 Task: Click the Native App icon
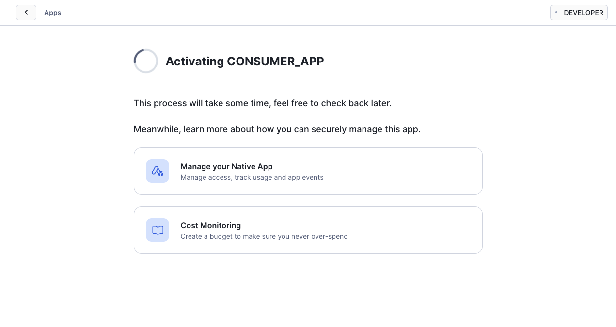coord(158,171)
